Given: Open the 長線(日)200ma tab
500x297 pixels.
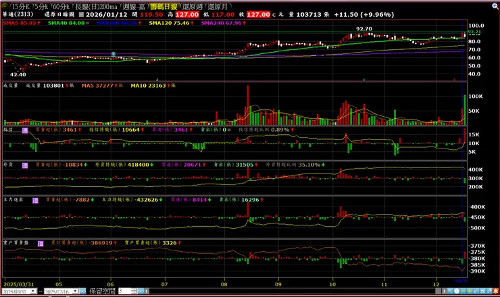Looking at the screenshot, I should point(97,6).
